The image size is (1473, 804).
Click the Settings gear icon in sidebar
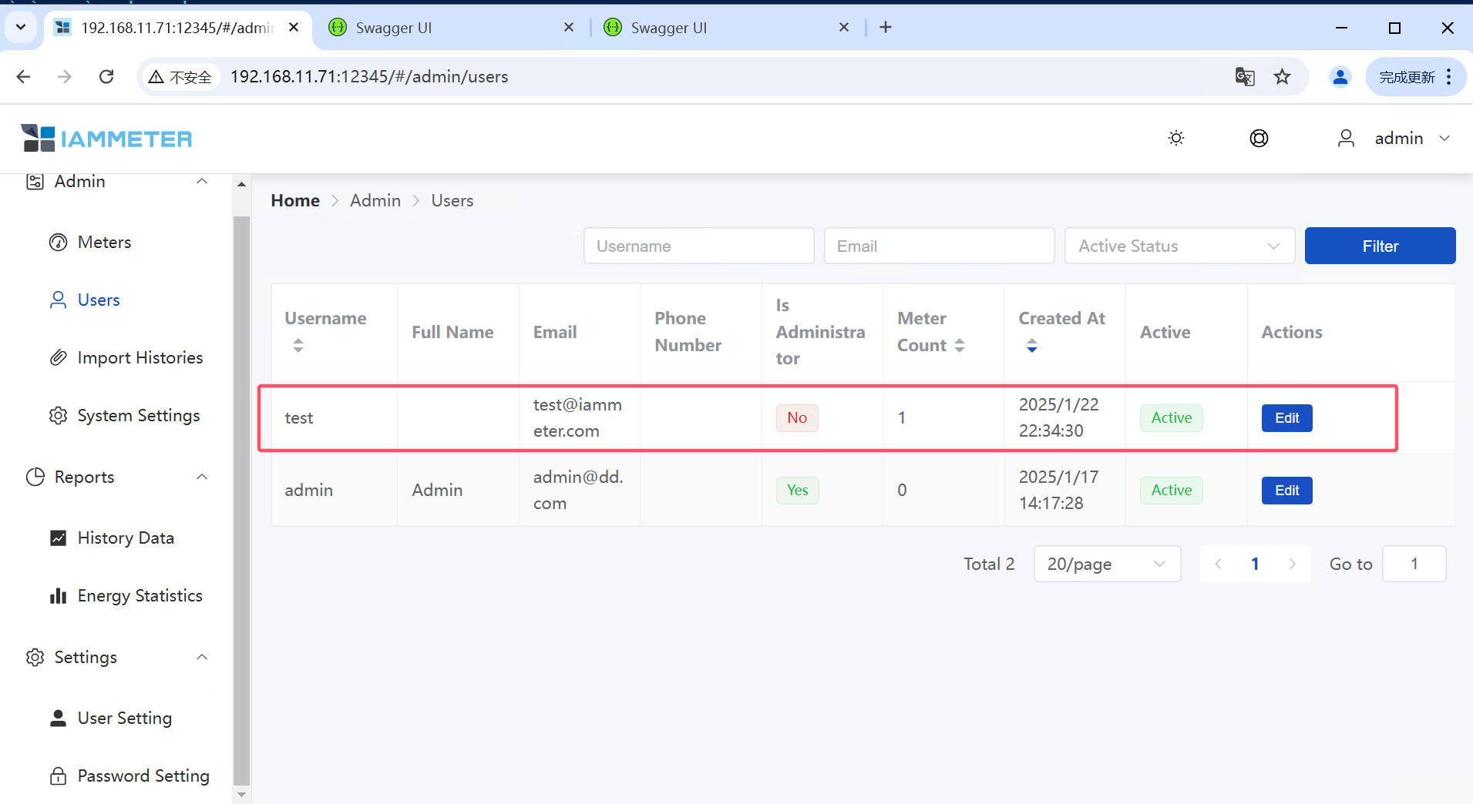tap(35, 658)
